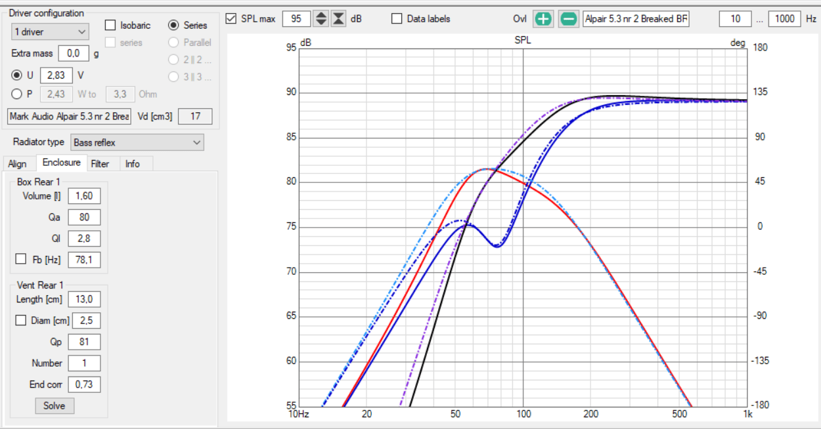821x429 pixels.
Task: Check the Fb [Hz] lock checkbox
Action: tap(21, 260)
